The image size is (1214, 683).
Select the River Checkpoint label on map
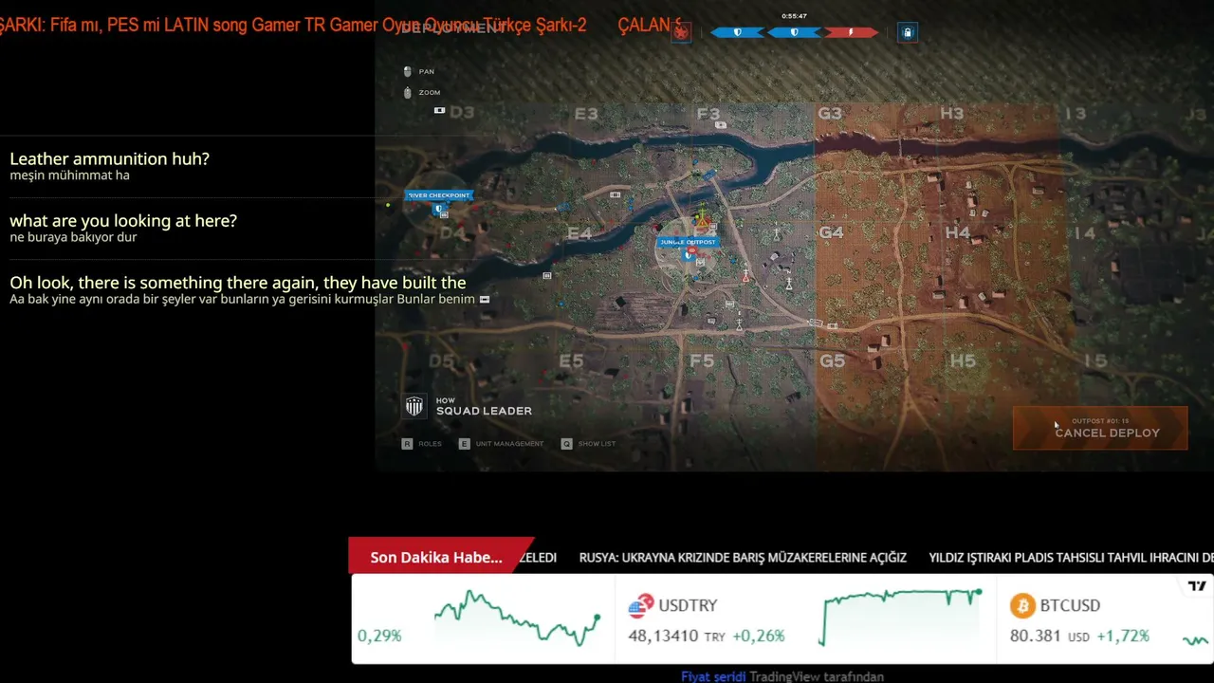439,195
